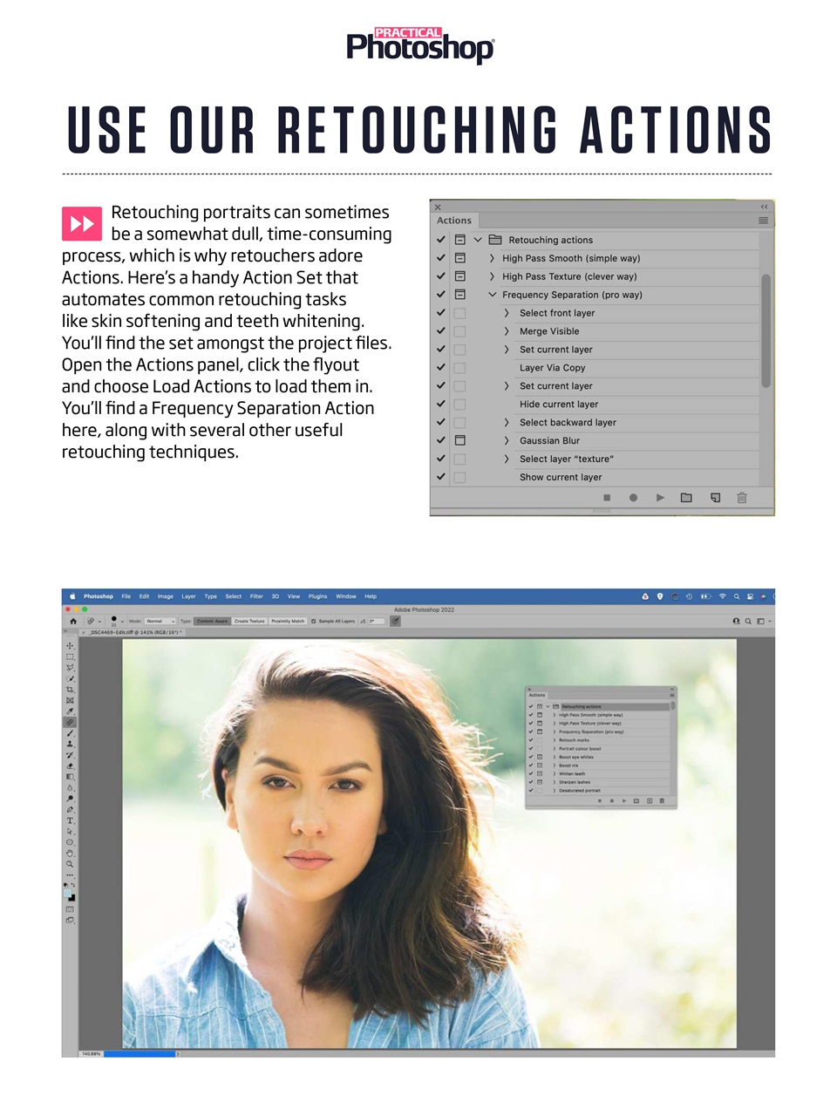Choose the Eyedropper tool
The height and width of the screenshot is (1116, 837).
click(70, 711)
